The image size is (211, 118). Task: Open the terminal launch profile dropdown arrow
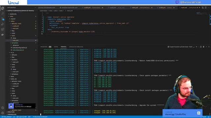[x=198, y=47]
